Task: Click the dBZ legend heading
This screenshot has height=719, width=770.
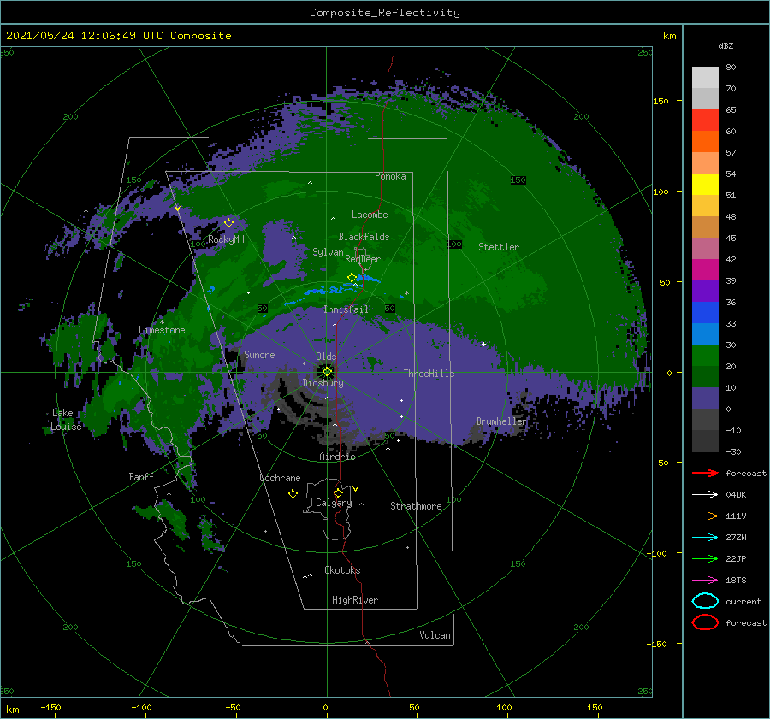Action: click(726, 46)
